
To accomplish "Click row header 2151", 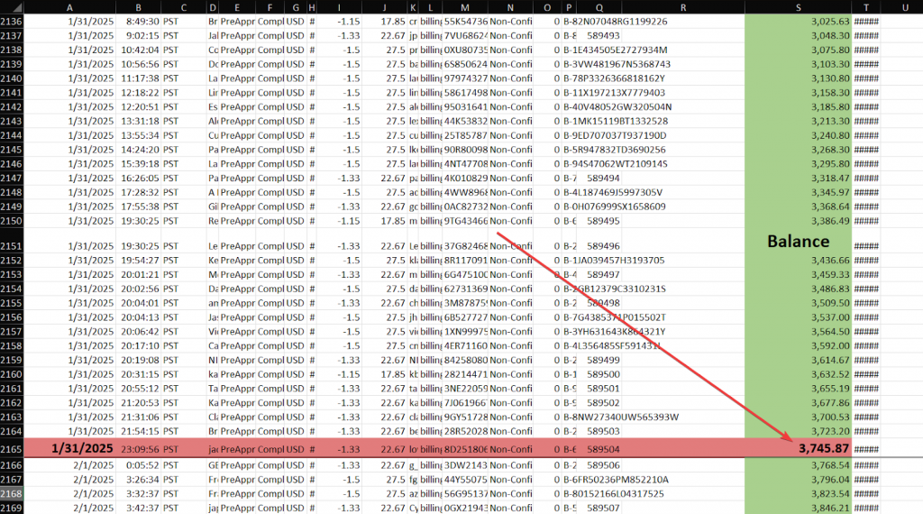I will tap(12, 244).
